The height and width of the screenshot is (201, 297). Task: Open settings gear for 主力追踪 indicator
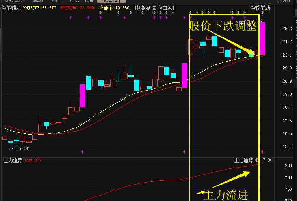[x=257, y=160]
